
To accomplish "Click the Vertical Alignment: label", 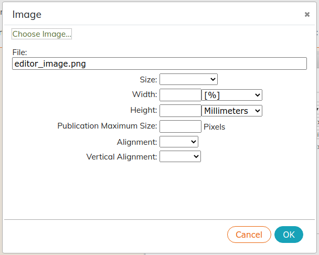I will tap(122, 157).
